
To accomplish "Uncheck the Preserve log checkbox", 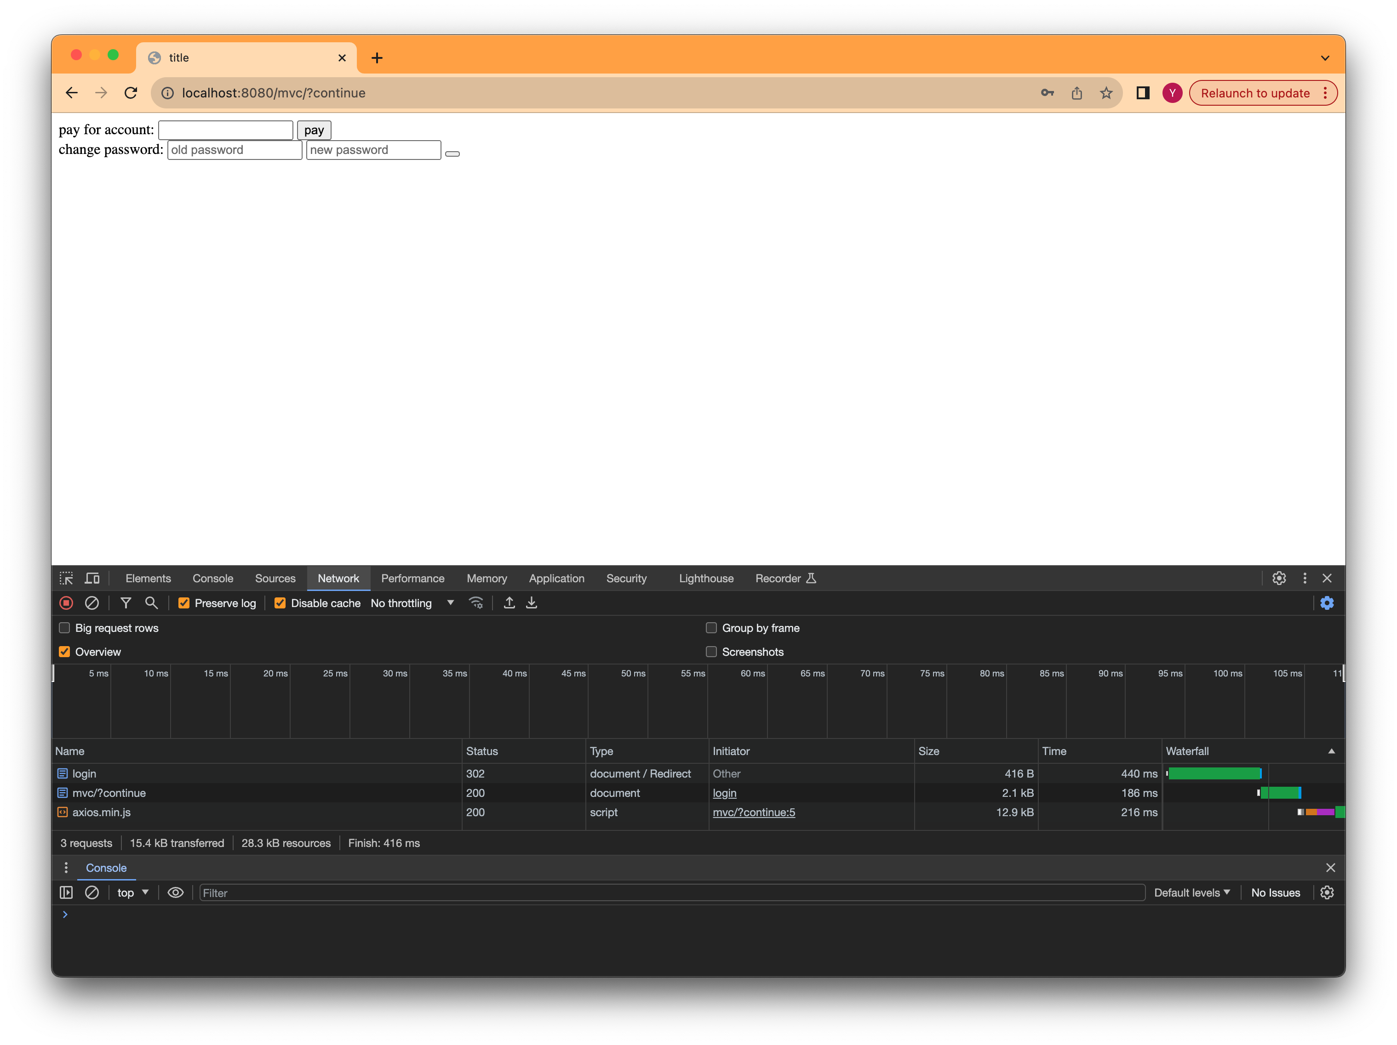I will [x=184, y=602].
